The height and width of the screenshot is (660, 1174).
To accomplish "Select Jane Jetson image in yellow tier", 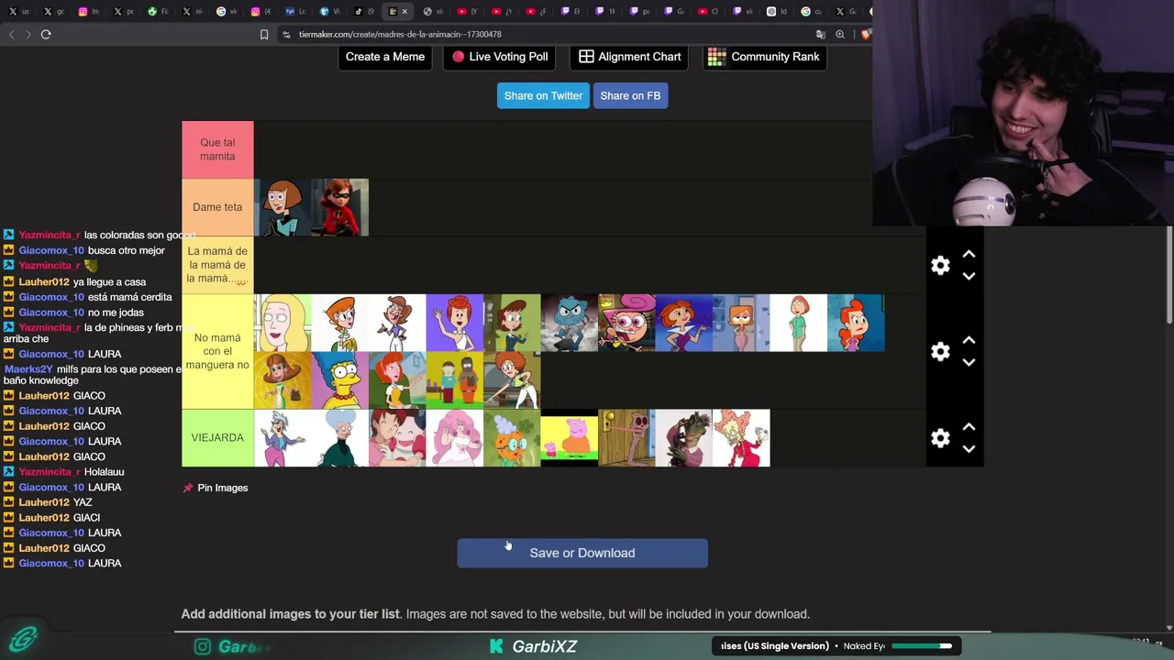I will coord(684,323).
